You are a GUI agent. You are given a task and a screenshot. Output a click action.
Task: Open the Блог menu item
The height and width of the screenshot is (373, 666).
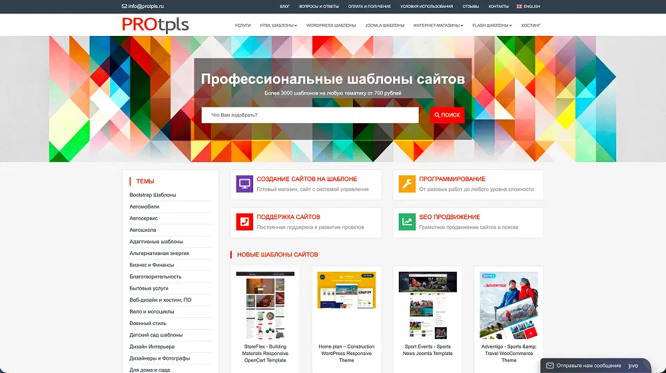pyautogui.click(x=284, y=6)
